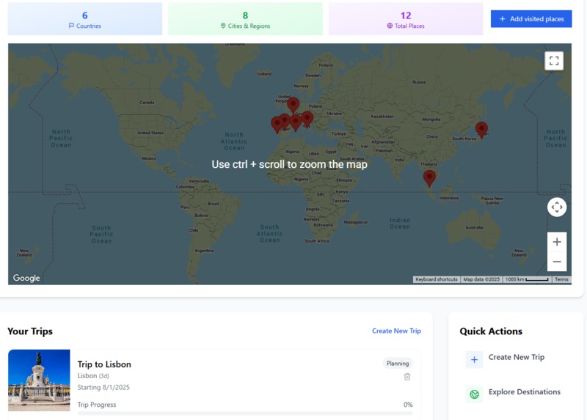Click the Starting 8/1/2025 date text
Screen dimensions: 587x420
103,387
